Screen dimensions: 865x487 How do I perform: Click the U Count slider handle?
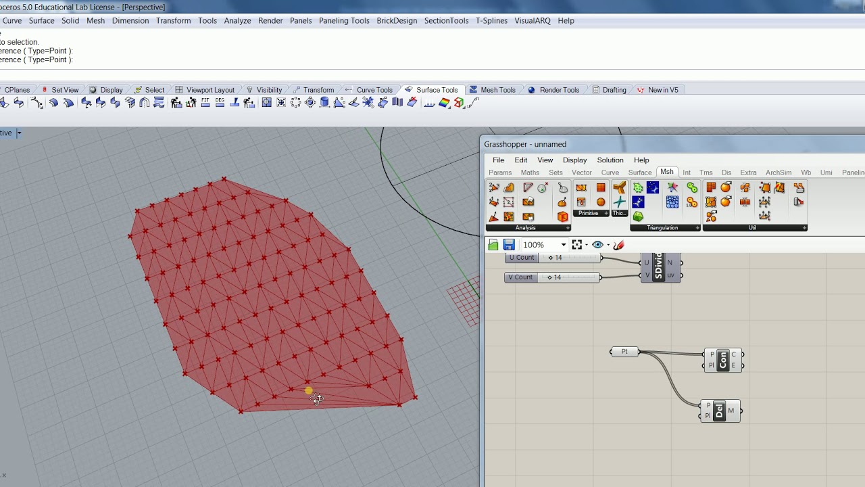551,258
